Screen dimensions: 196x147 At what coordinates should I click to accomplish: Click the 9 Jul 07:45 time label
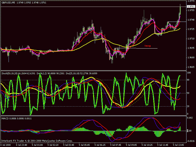pos(116,145)
